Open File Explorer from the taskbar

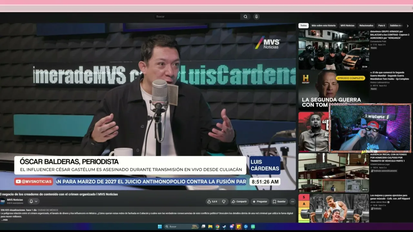pos(210,227)
